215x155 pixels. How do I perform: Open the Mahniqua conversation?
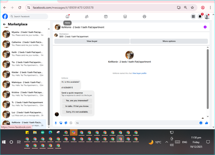click(24, 84)
